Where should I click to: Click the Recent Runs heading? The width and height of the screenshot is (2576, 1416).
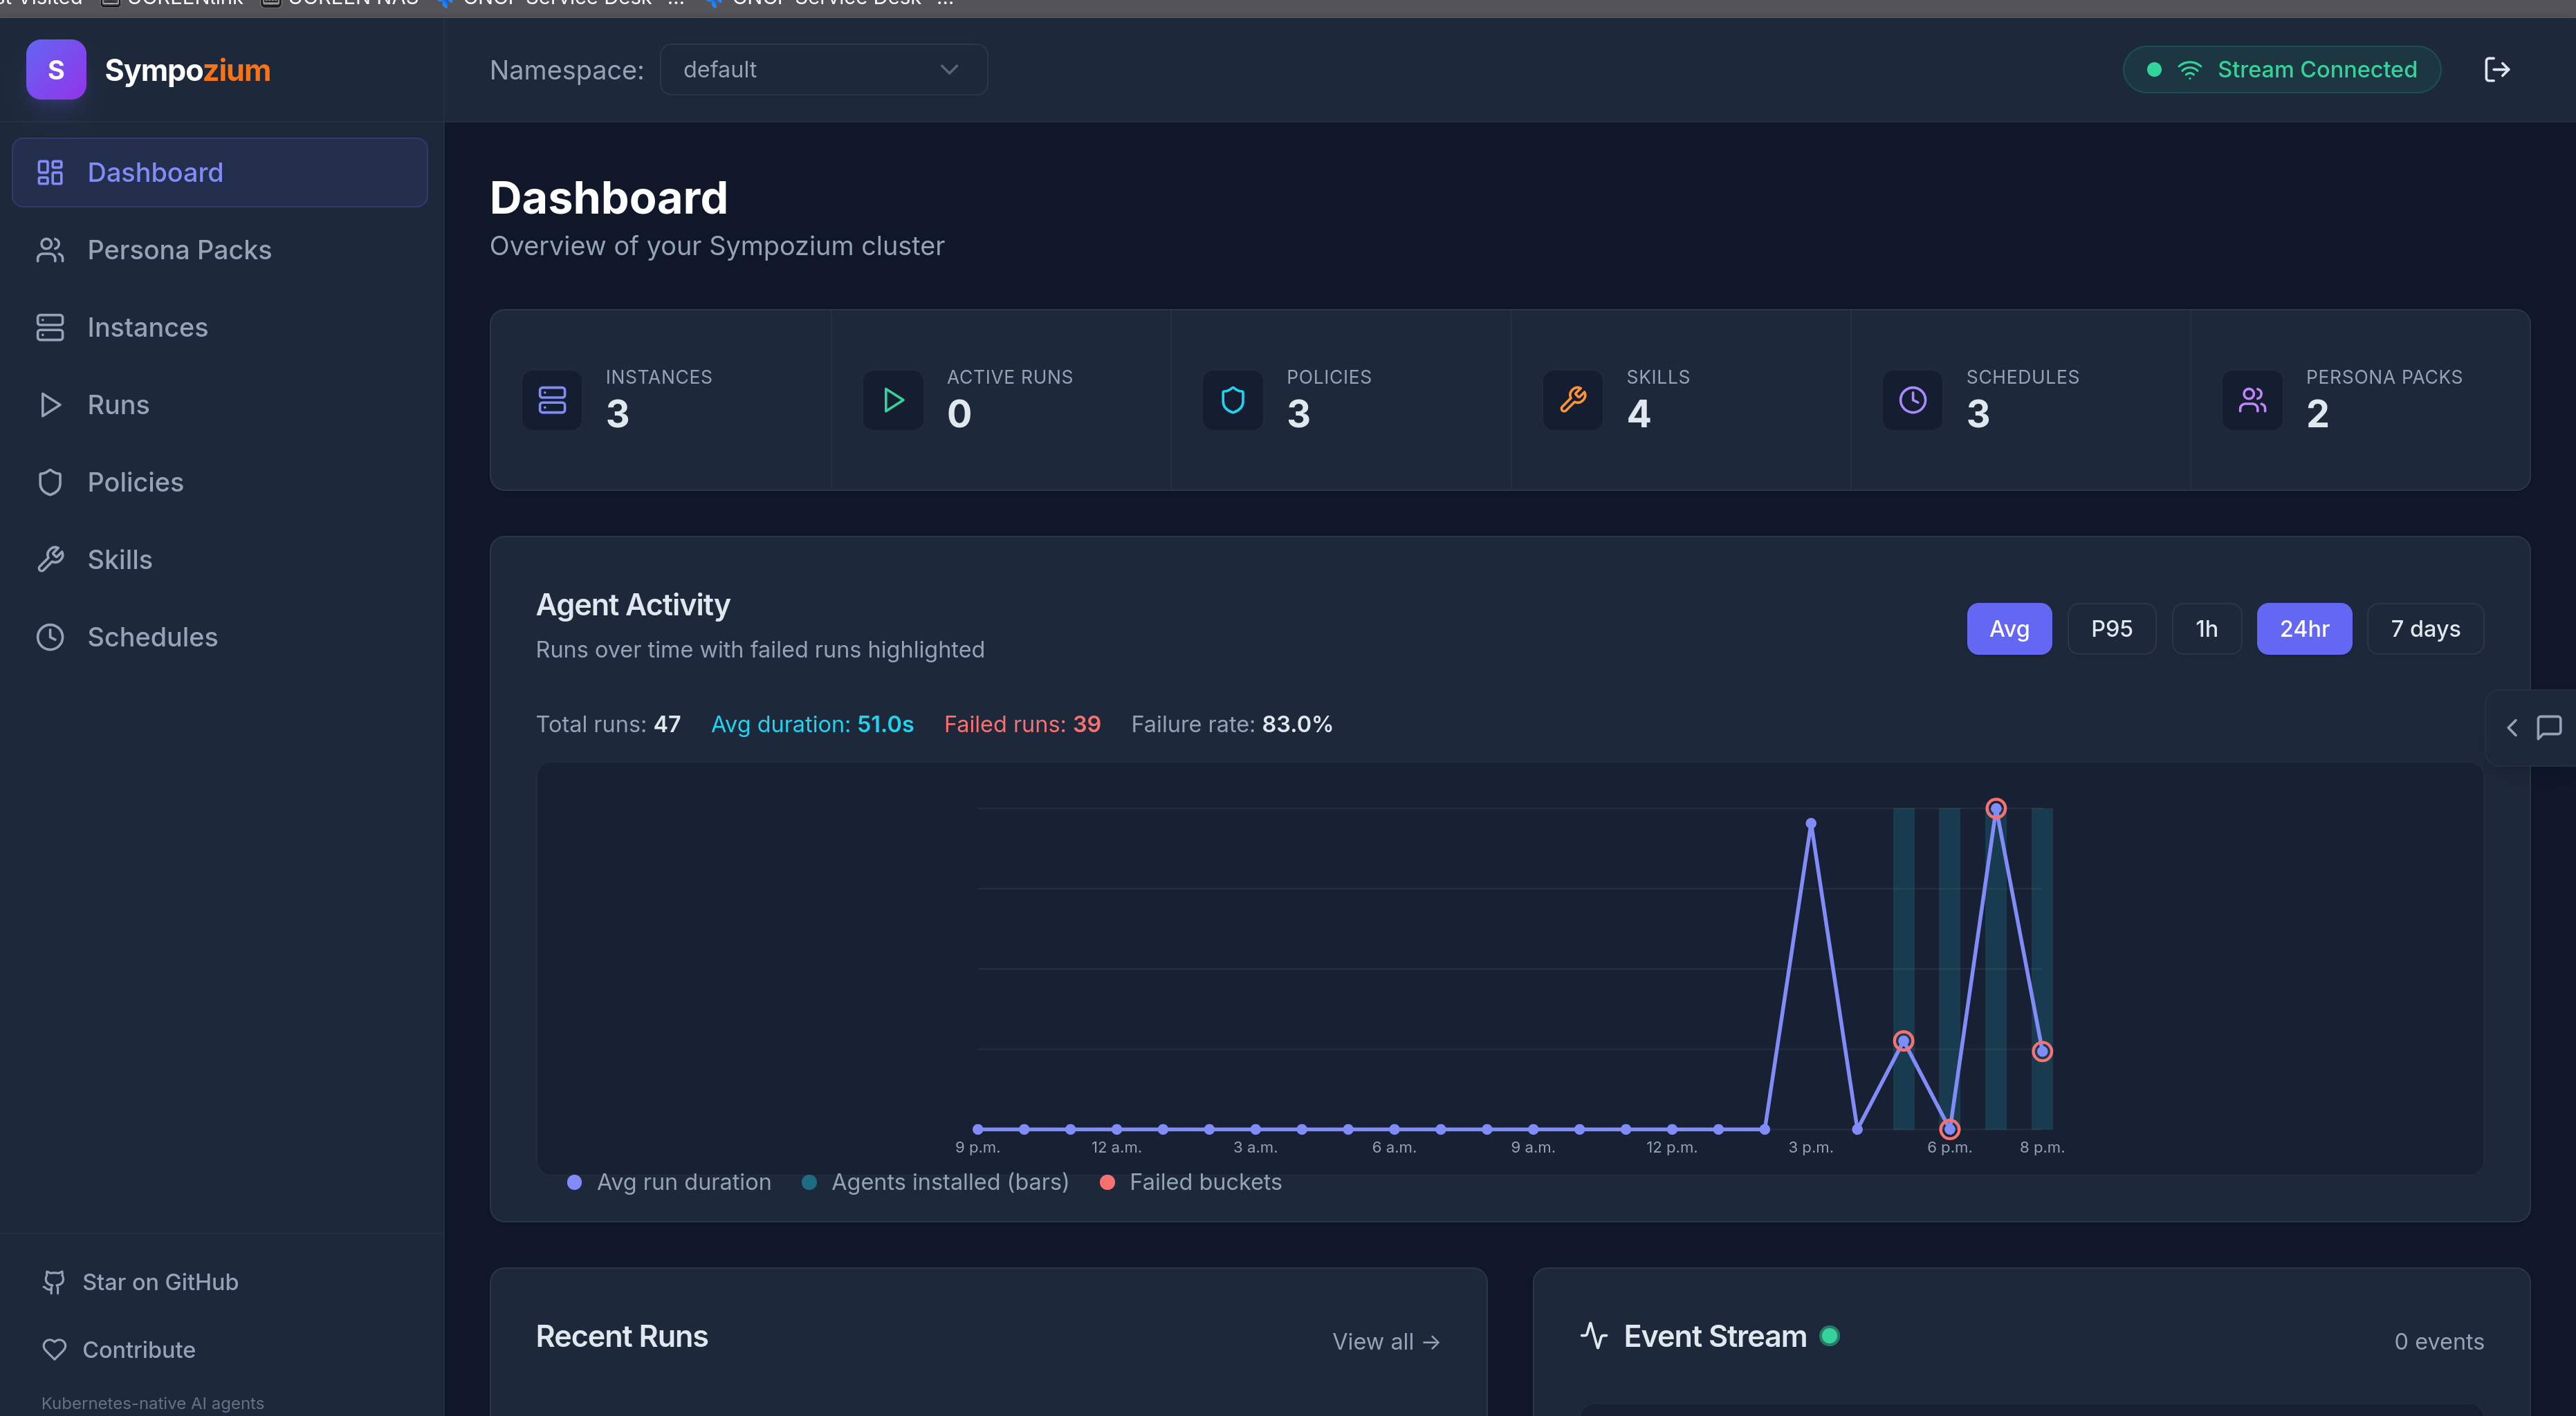(x=622, y=1336)
